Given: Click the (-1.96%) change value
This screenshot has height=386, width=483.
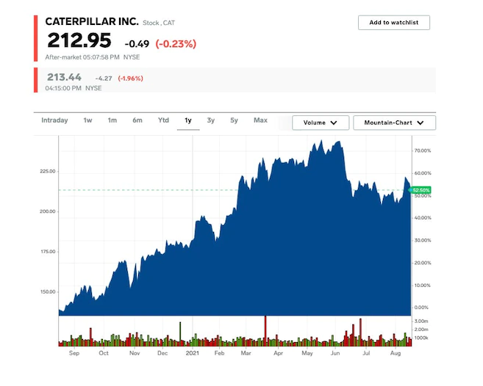Looking at the screenshot, I should coord(131,79).
